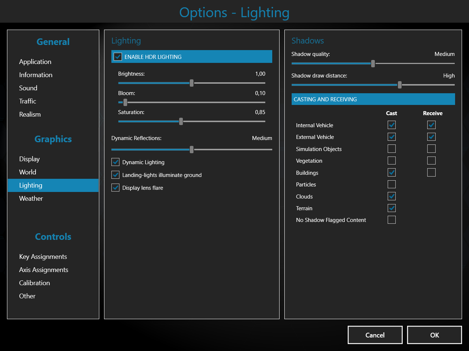The image size is (469, 351).
Task: Toggle the Enable HDR Lighting checkbox
Action: pyautogui.click(x=118, y=57)
